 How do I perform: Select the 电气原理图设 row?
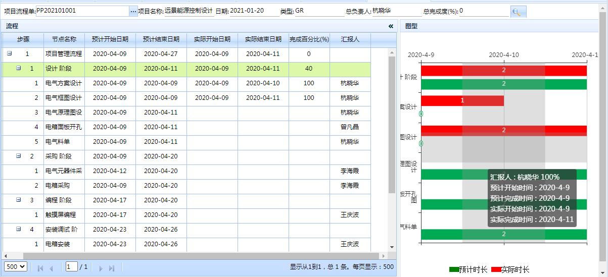186,113
